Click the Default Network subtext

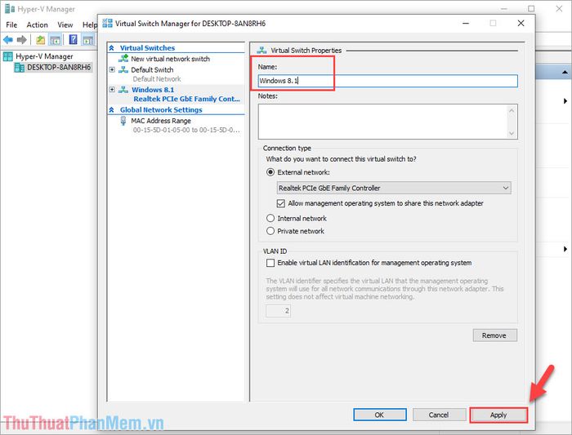pyautogui.click(x=157, y=79)
